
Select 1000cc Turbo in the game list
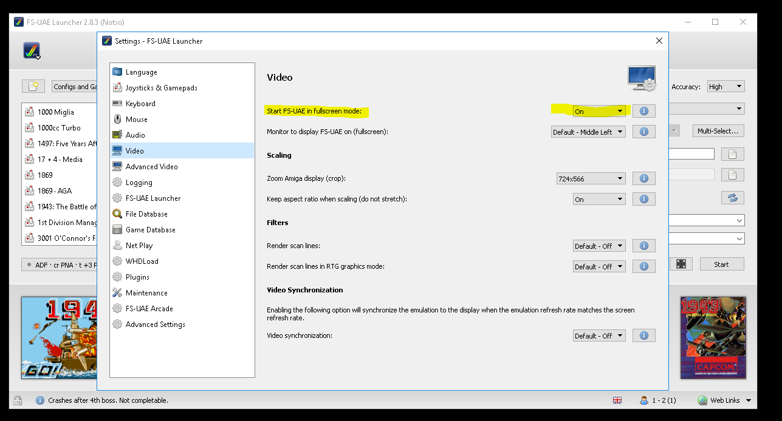pyautogui.click(x=60, y=128)
